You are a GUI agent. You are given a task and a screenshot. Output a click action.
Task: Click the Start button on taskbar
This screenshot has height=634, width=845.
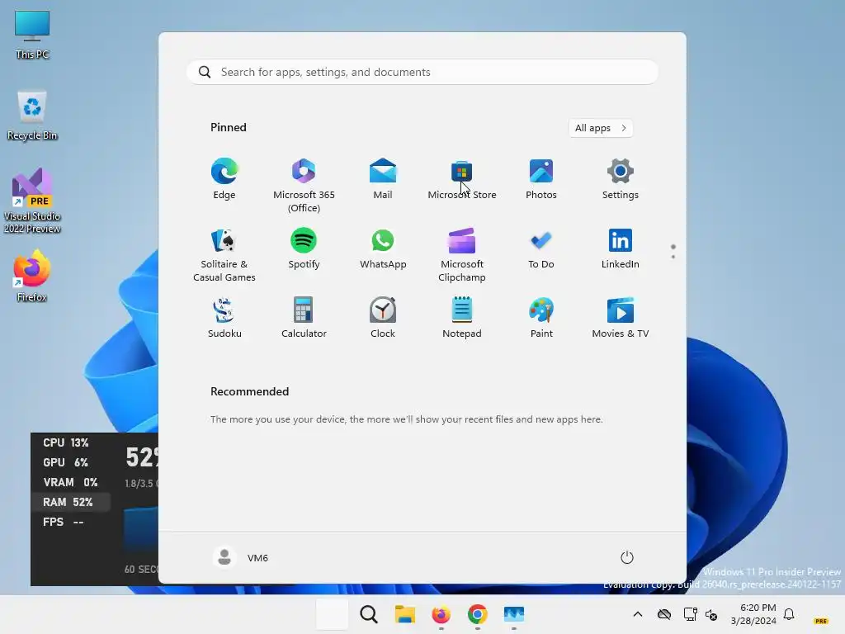tap(332, 614)
